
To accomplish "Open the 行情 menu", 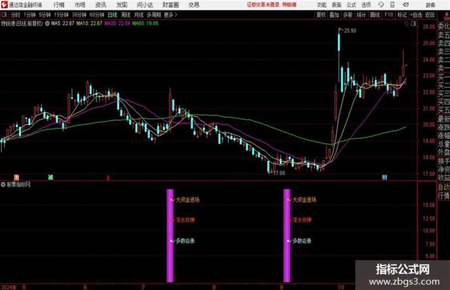I will (59, 5).
